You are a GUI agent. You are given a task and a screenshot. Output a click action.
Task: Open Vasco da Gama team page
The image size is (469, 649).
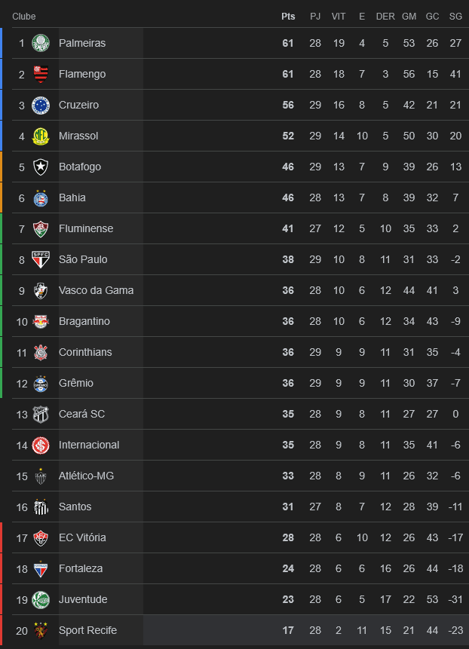pos(96,290)
